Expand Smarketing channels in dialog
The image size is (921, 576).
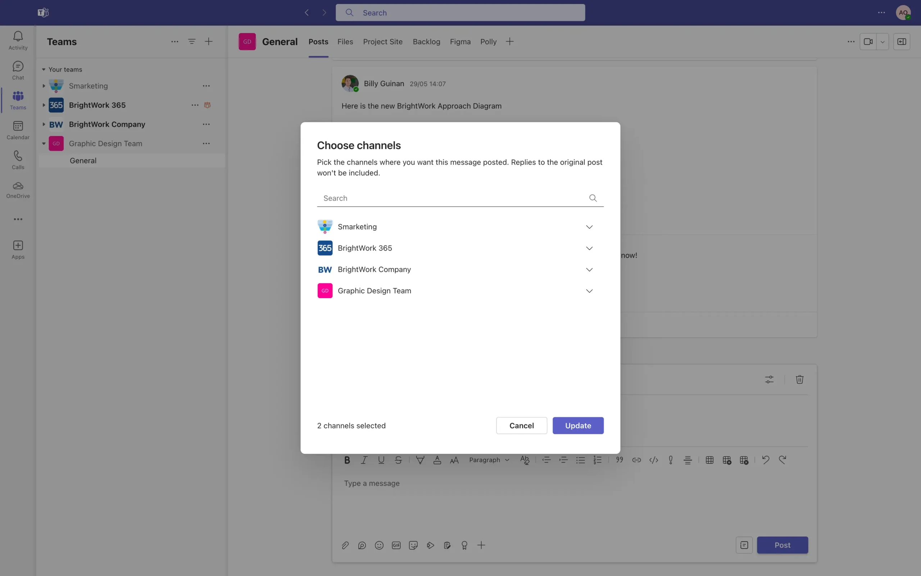[589, 227]
